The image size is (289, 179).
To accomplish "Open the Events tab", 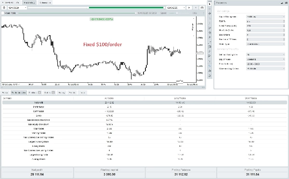I will pyautogui.click(x=72, y=93).
